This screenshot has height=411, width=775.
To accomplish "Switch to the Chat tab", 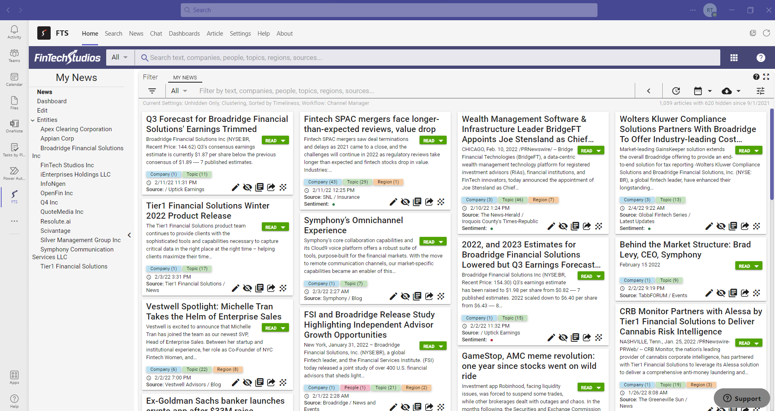I will 156,34.
